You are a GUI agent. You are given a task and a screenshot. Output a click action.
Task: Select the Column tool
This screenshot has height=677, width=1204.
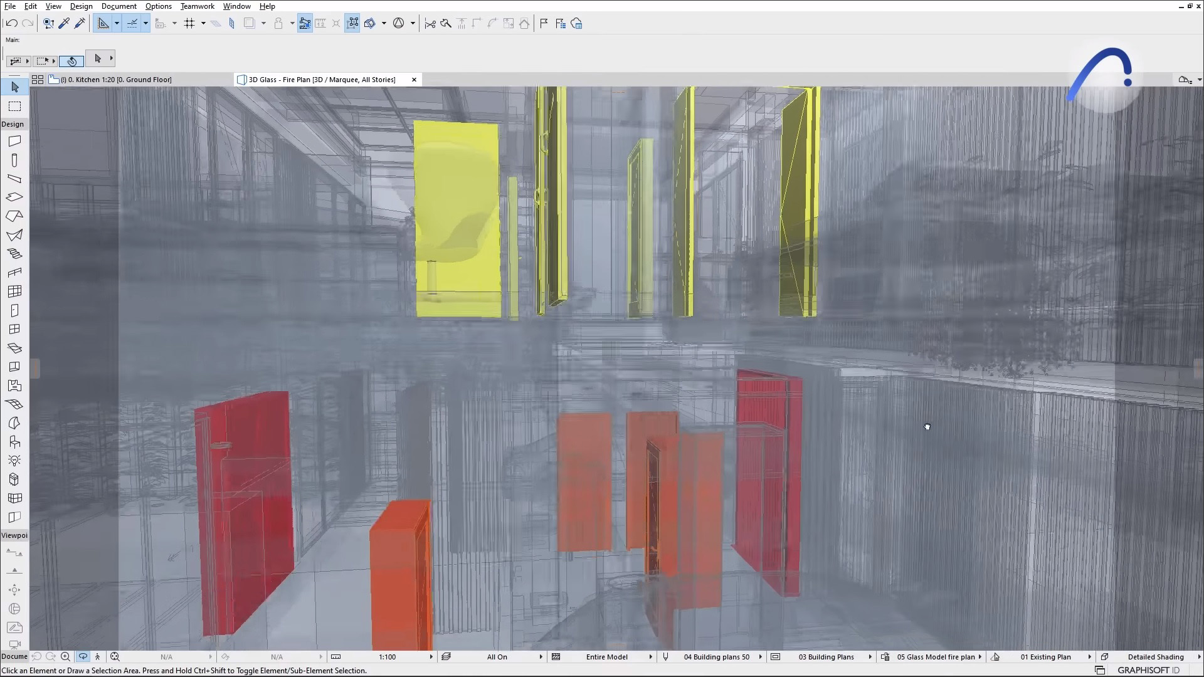click(x=14, y=160)
